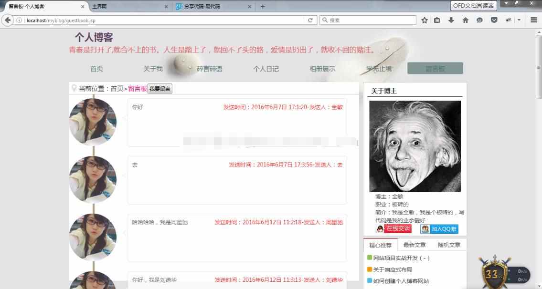Click the magnifier icon in search box
This screenshot has width=542, height=289.
coord(325,21)
